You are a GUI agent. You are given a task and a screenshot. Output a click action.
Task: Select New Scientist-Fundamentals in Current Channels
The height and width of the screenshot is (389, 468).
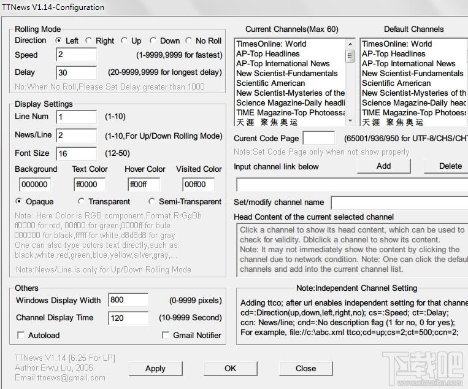290,74
